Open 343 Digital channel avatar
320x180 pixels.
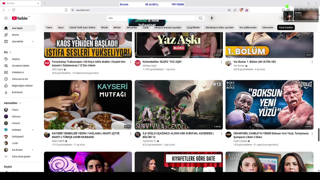click(x=47, y=63)
